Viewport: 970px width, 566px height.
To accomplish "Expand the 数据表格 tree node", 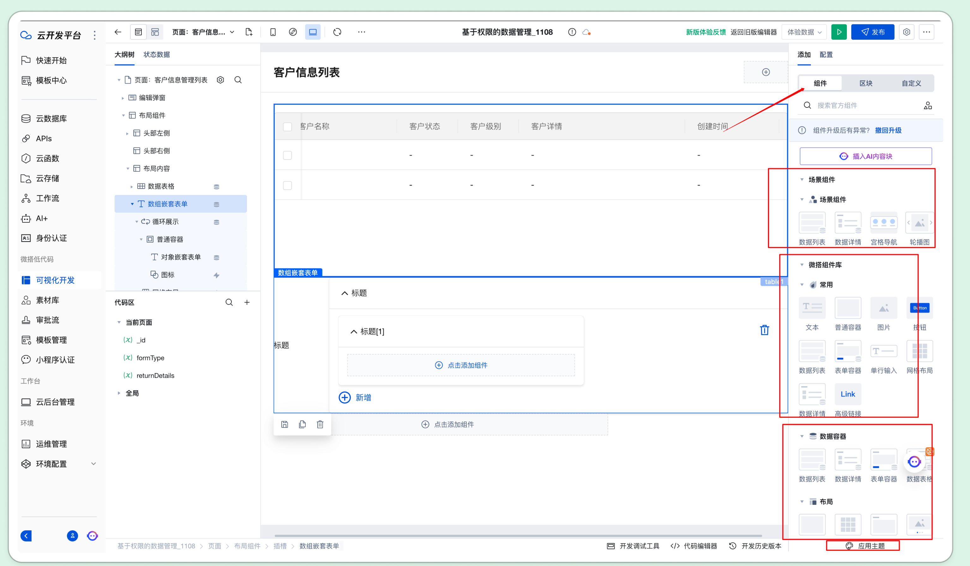I will click(132, 186).
